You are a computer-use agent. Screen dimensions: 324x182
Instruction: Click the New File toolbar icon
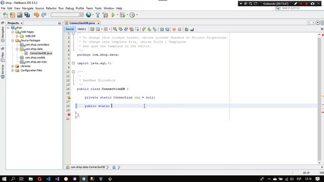[6, 15]
